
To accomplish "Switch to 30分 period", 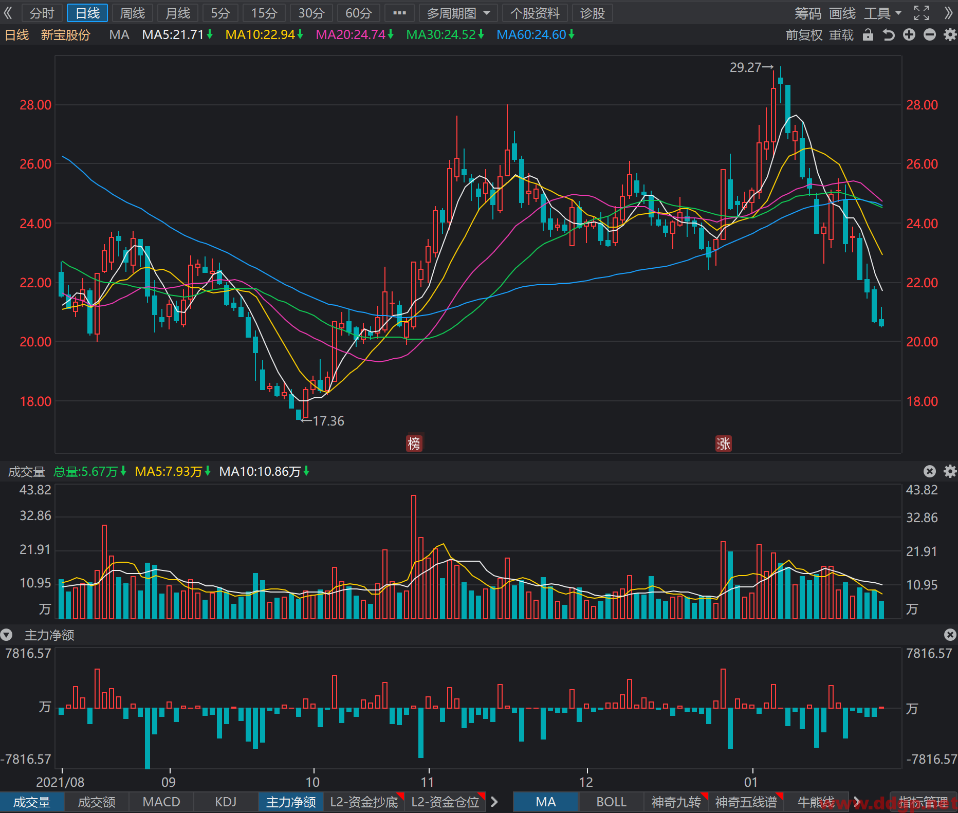I will point(311,13).
